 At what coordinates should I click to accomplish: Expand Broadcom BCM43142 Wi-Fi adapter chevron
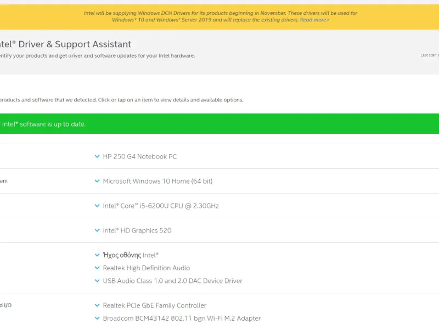coord(97,318)
